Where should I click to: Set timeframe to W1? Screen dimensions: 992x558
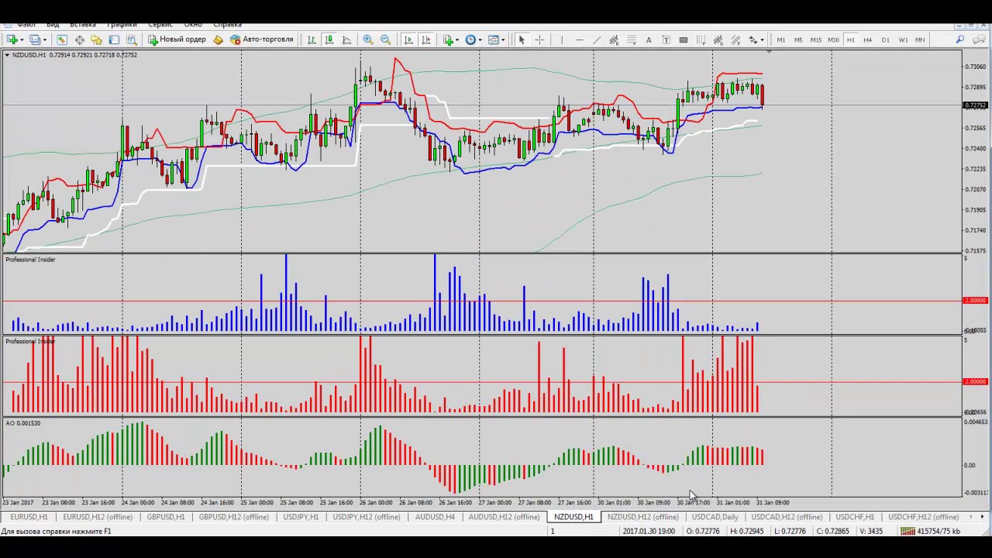[x=903, y=40]
